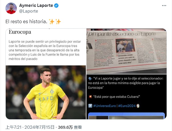Open the newspaper clipping image

[126, 51]
